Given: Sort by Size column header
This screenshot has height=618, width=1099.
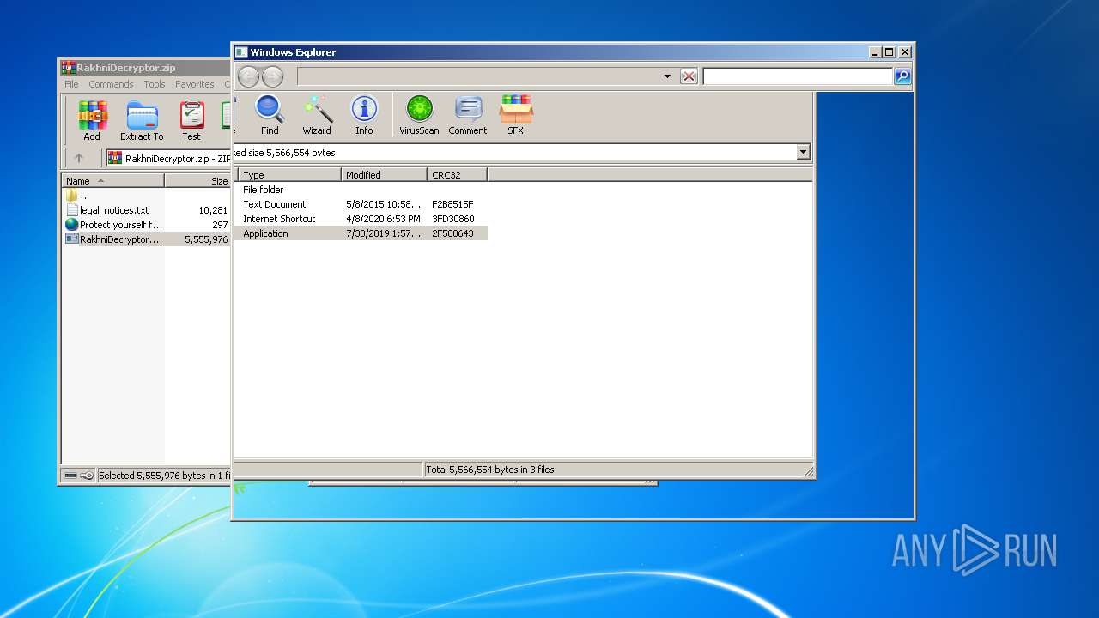Looking at the screenshot, I should coord(198,181).
